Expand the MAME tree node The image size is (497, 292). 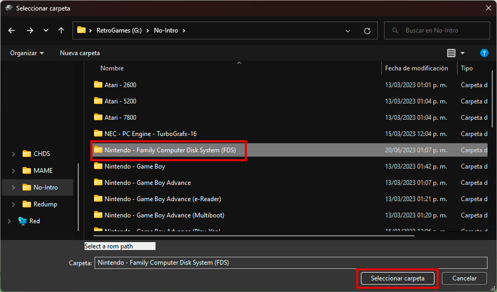click(13, 171)
